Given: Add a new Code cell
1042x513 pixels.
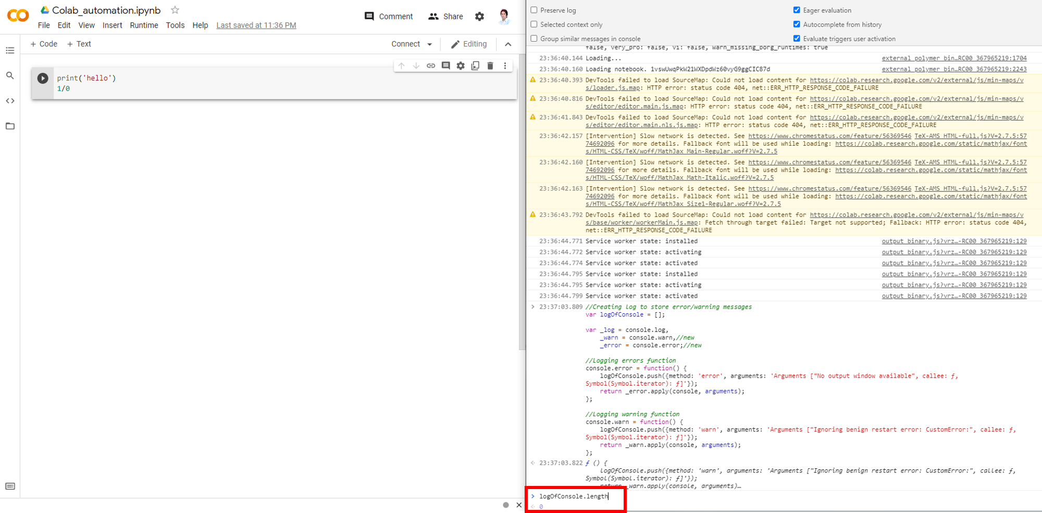Looking at the screenshot, I should pos(44,44).
